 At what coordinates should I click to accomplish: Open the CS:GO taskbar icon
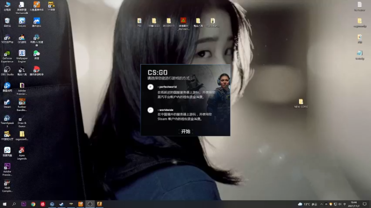click(99, 204)
